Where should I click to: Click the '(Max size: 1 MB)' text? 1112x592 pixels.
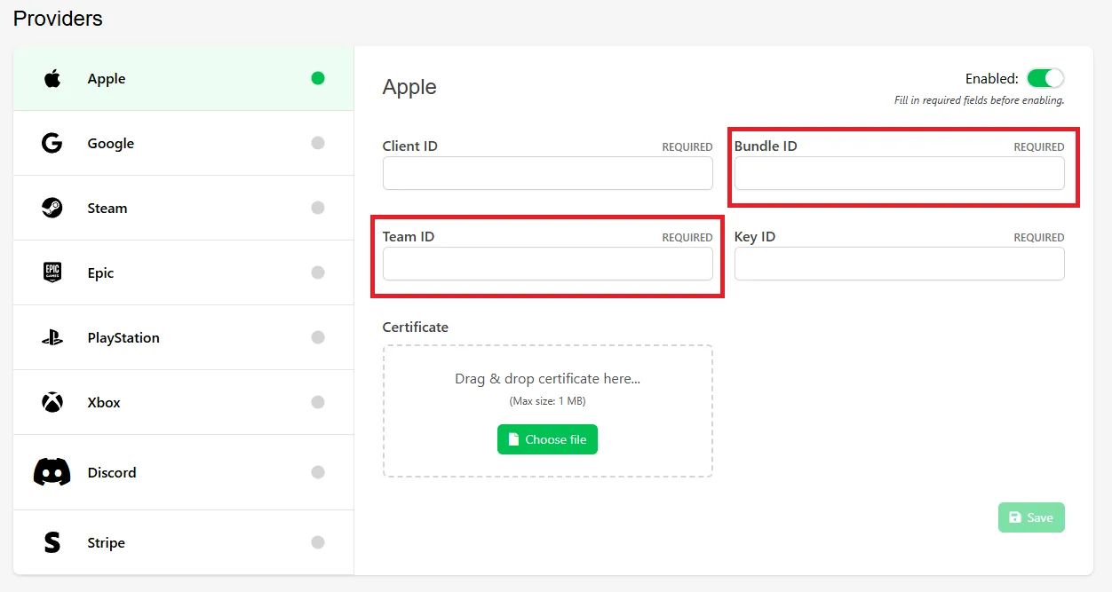coord(547,401)
